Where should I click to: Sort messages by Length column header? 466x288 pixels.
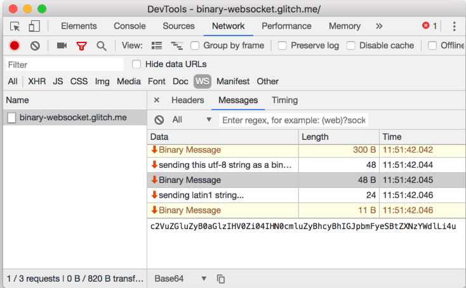(x=339, y=137)
